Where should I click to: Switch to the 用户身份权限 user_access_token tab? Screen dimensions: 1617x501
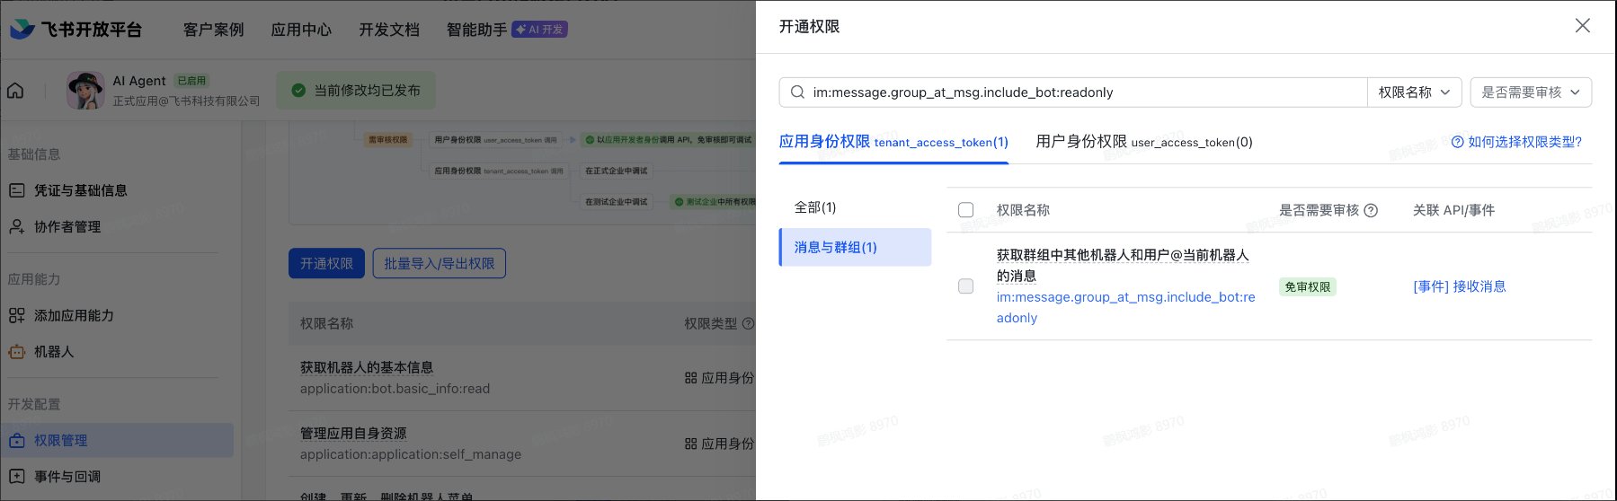(x=1144, y=142)
